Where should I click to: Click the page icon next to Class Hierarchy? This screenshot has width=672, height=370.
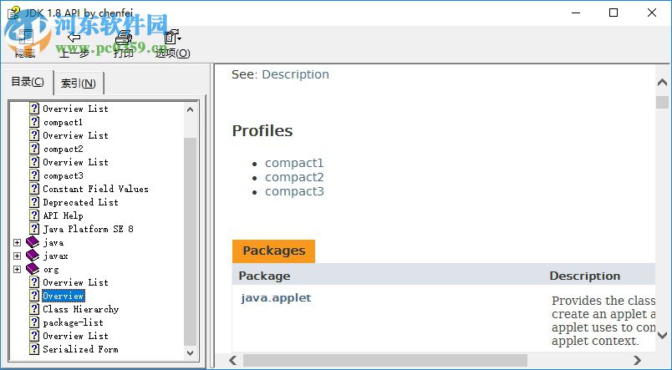point(34,309)
